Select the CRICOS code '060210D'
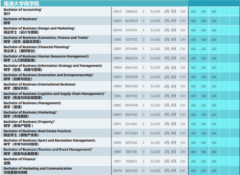This screenshot has width=240, height=175. point(131,171)
